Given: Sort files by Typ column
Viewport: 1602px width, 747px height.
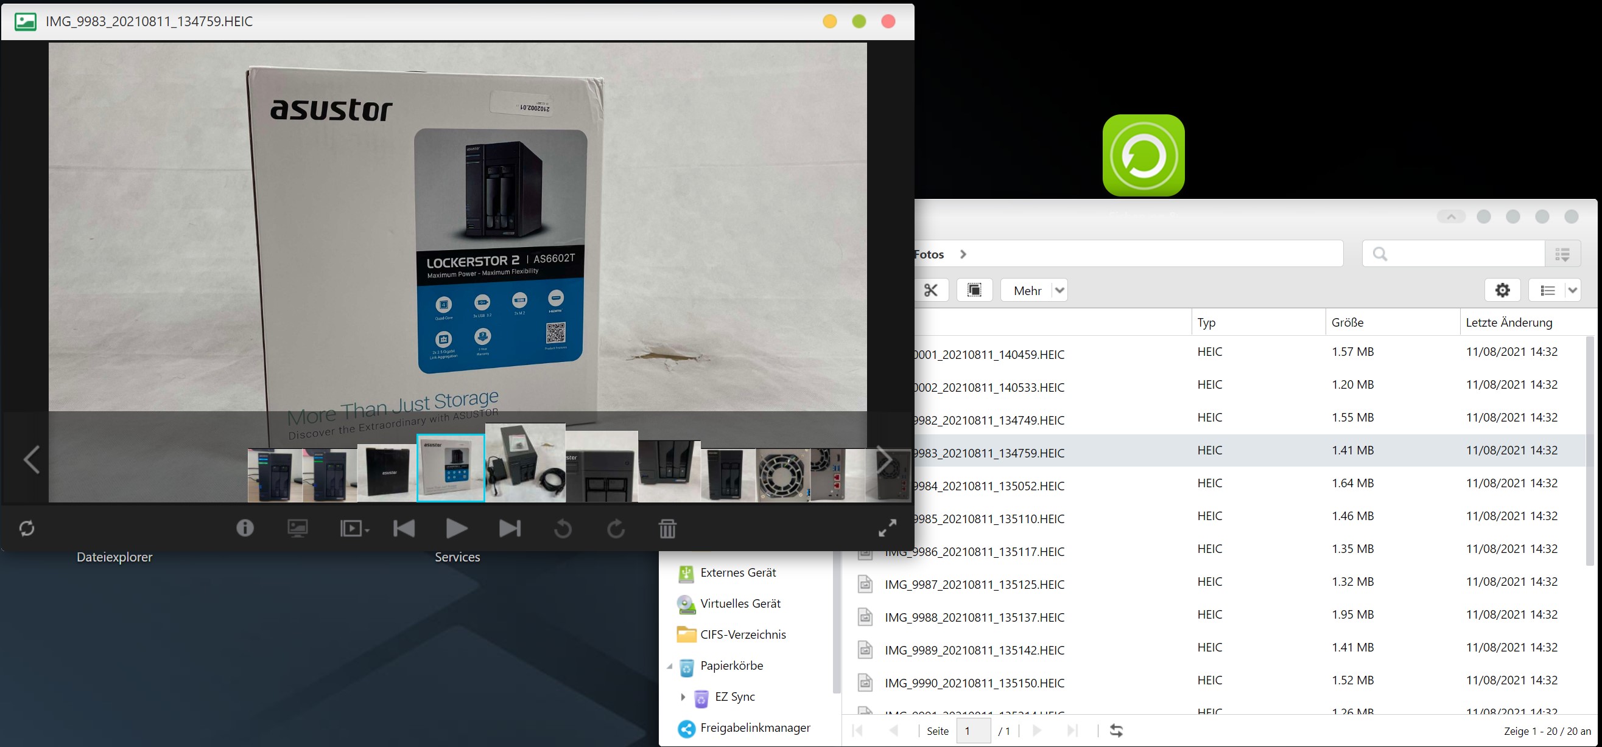Looking at the screenshot, I should coord(1259,322).
